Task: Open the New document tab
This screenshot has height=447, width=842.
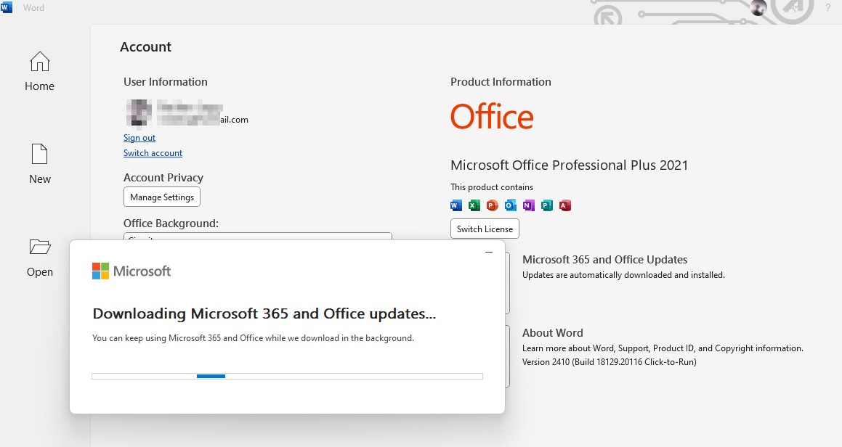Action: pyautogui.click(x=39, y=164)
